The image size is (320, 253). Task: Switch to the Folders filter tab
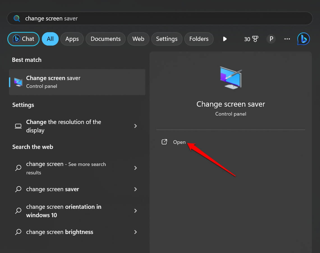pyautogui.click(x=199, y=39)
